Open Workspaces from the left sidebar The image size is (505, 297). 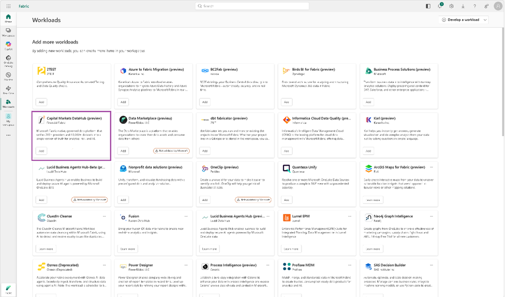tap(9, 32)
